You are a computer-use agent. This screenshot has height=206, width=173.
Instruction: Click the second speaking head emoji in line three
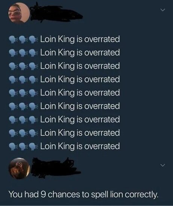click(23, 66)
